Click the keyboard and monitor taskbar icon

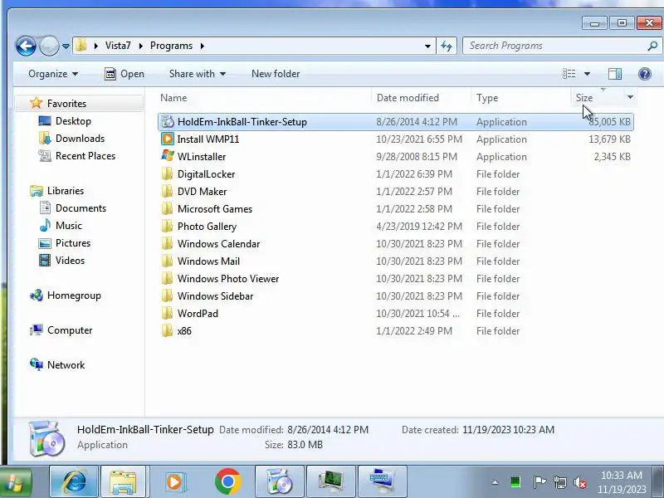(382, 482)
